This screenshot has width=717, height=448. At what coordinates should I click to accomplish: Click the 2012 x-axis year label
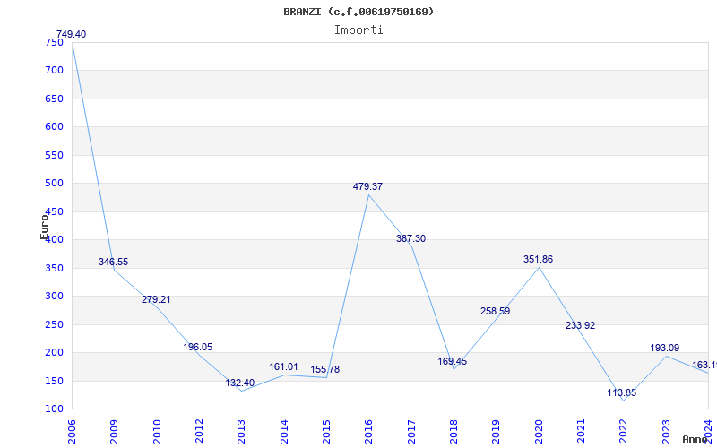coord(199,432)
